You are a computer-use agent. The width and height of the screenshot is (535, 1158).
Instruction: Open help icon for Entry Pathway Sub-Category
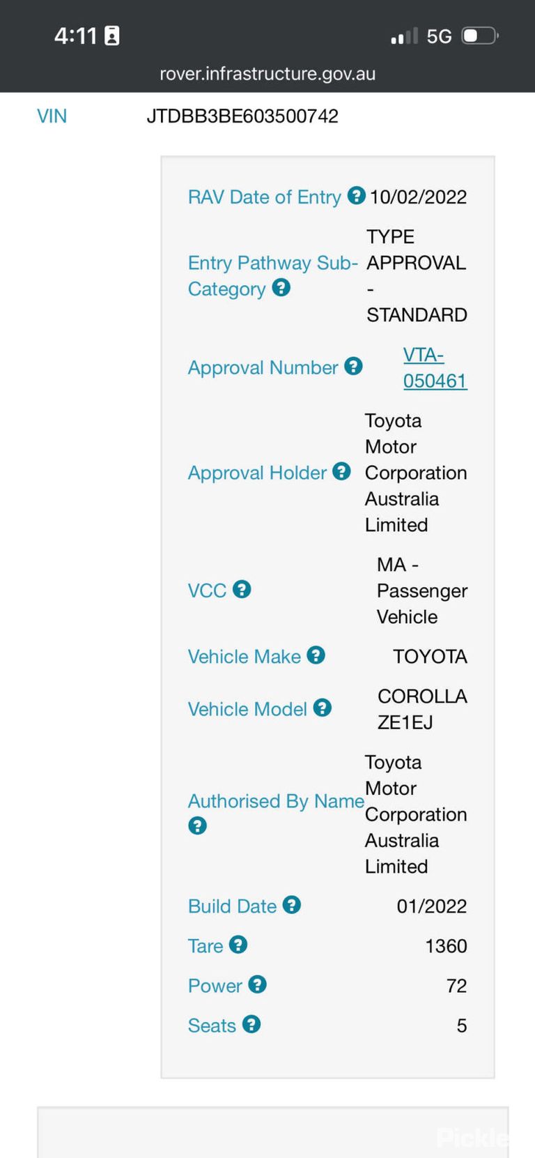pyautogui.click(x=281, y=287)
